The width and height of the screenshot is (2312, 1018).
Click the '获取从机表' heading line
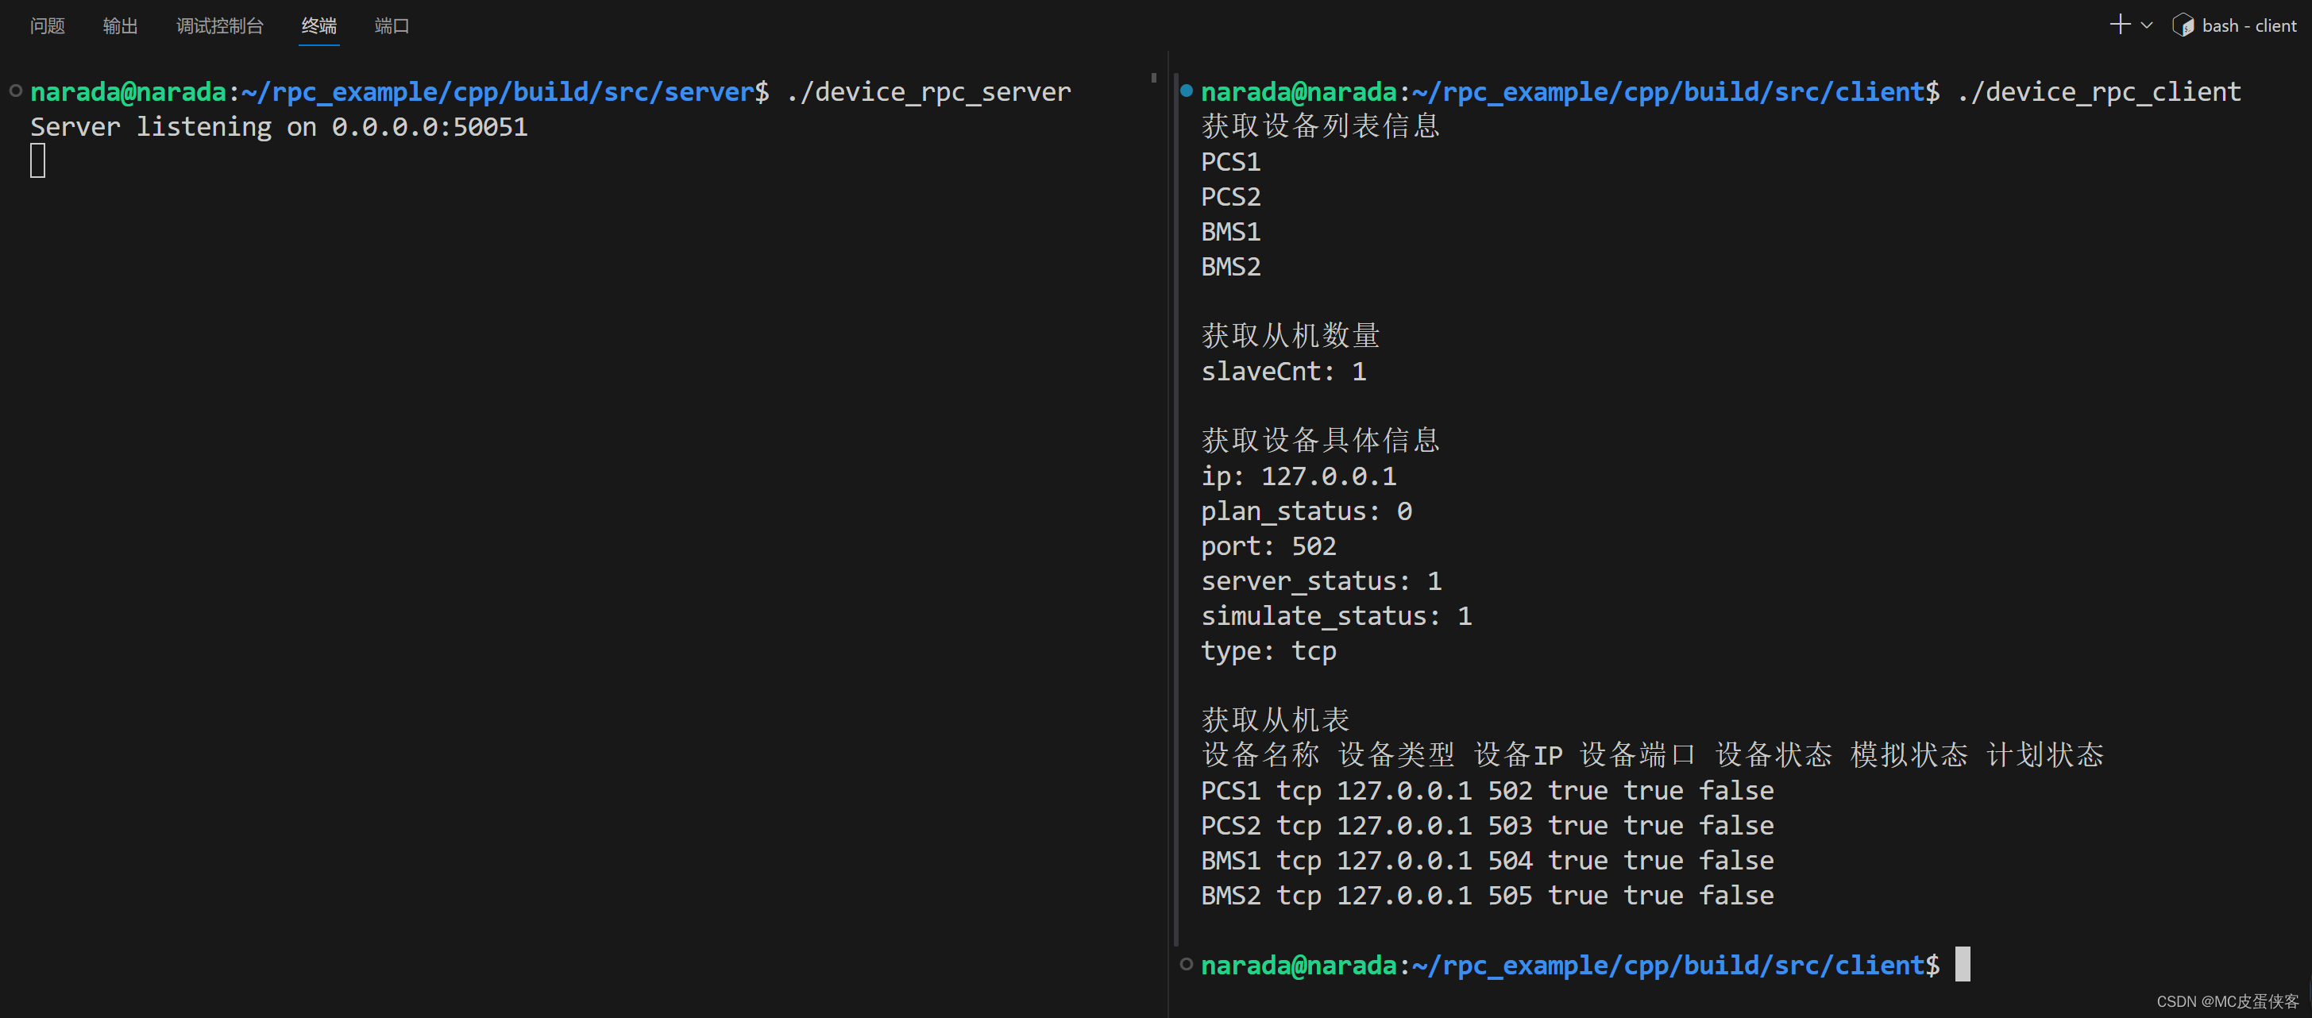click(1276, 720)
